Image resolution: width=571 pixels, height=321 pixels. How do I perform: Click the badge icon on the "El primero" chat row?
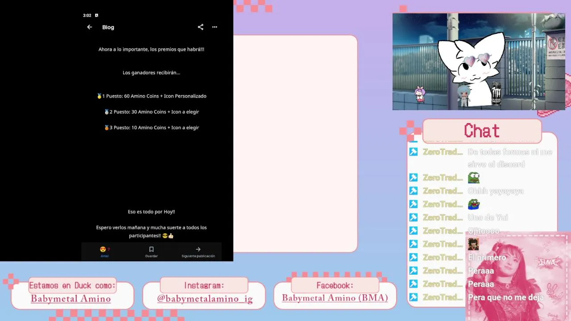[x=414, y=257]
